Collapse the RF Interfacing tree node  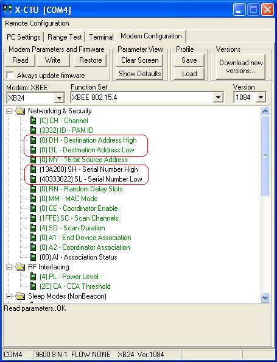point(9,267)
